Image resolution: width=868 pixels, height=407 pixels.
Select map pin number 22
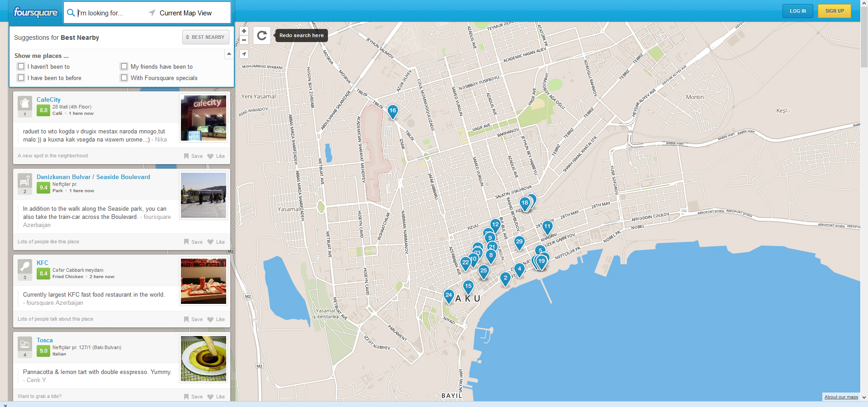tap(465, 263)
